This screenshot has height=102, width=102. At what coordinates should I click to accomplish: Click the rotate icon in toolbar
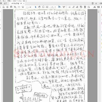pos(89,7)
